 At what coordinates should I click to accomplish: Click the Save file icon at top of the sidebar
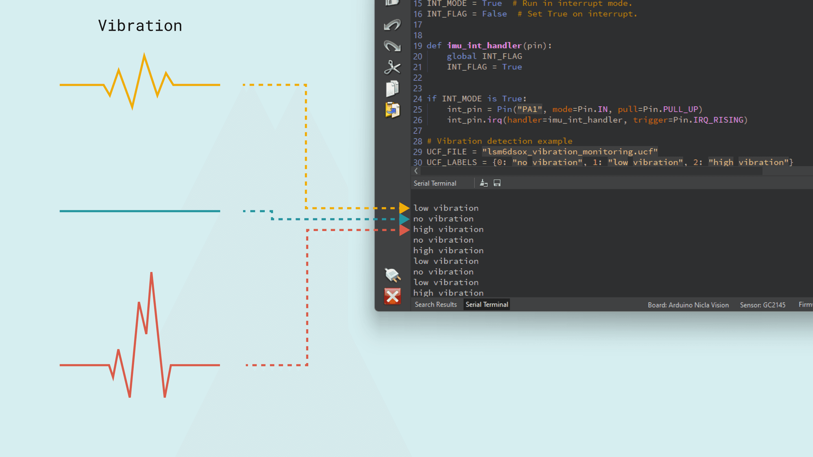click(x=392, y=3)
